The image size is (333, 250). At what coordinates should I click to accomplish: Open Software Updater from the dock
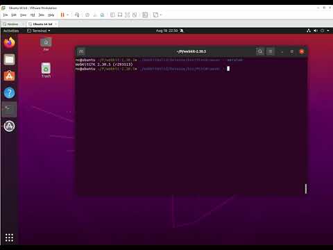[x=9, y=126]
